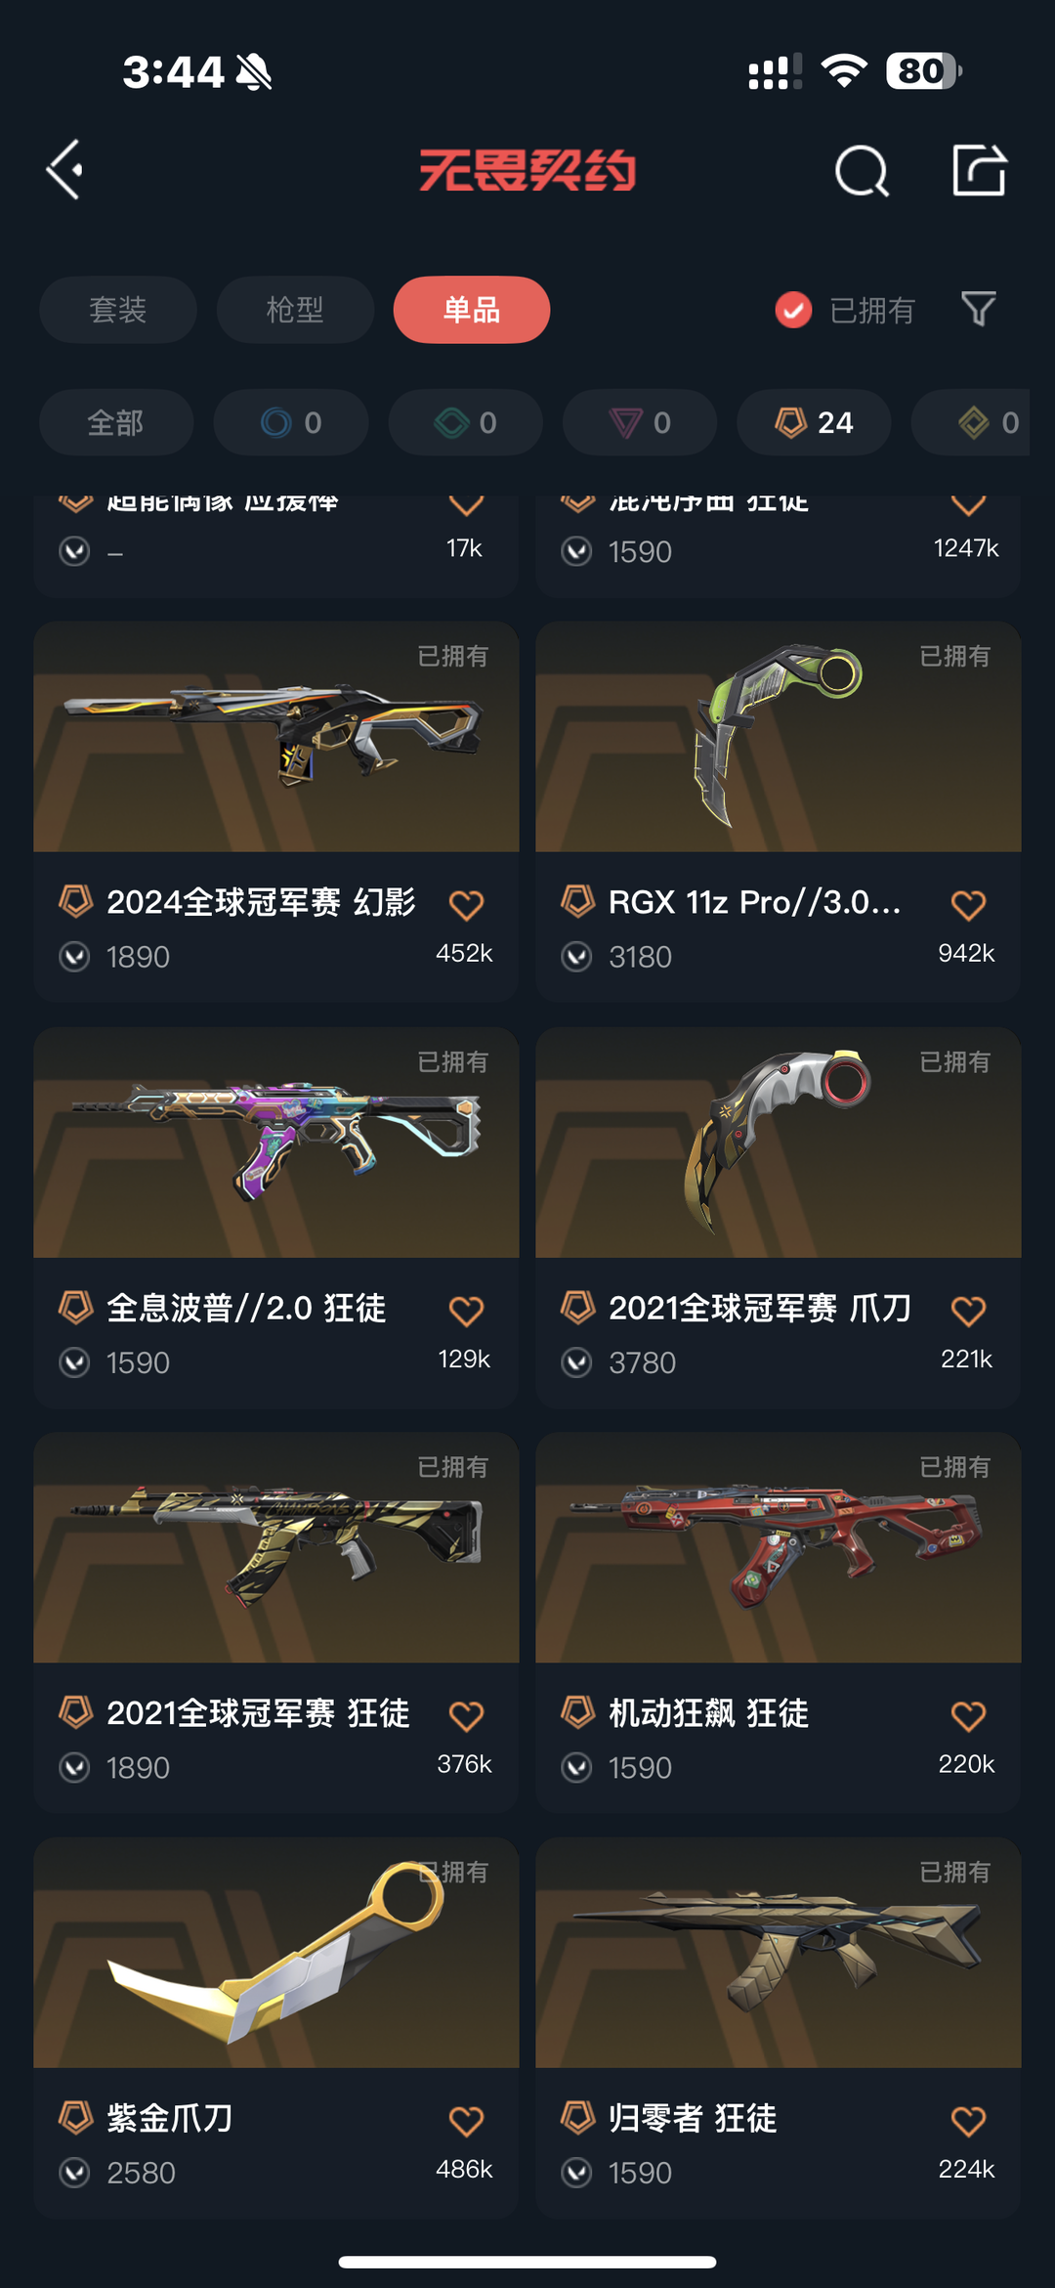
Task: Open search with the magnifier icon
Action: coord(862,171)
